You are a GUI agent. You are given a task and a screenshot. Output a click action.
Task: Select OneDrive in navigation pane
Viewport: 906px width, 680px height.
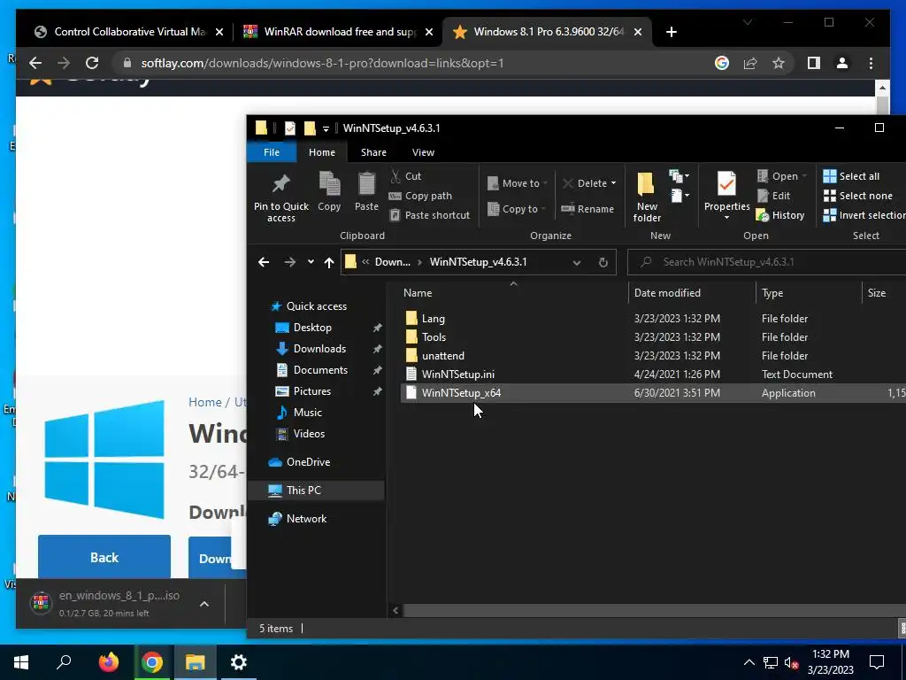click(x=308, y=462)
